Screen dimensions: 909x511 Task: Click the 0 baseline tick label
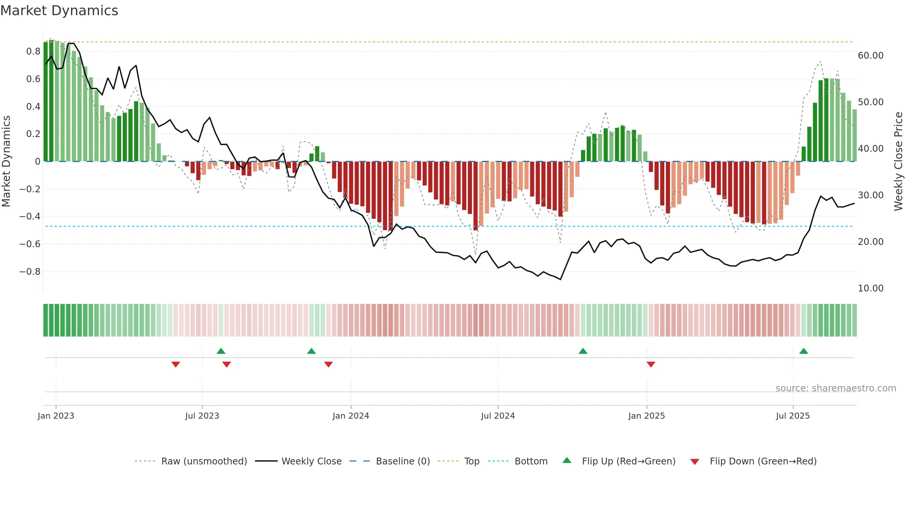[37, 162]
